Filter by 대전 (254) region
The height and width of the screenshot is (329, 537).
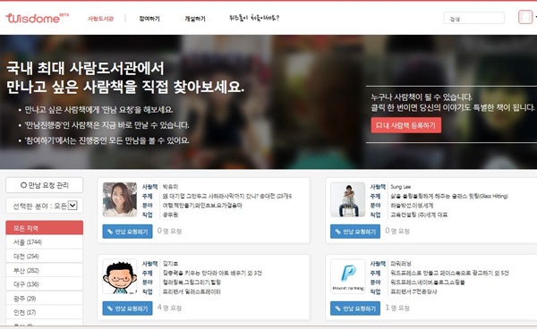(45, 257)
